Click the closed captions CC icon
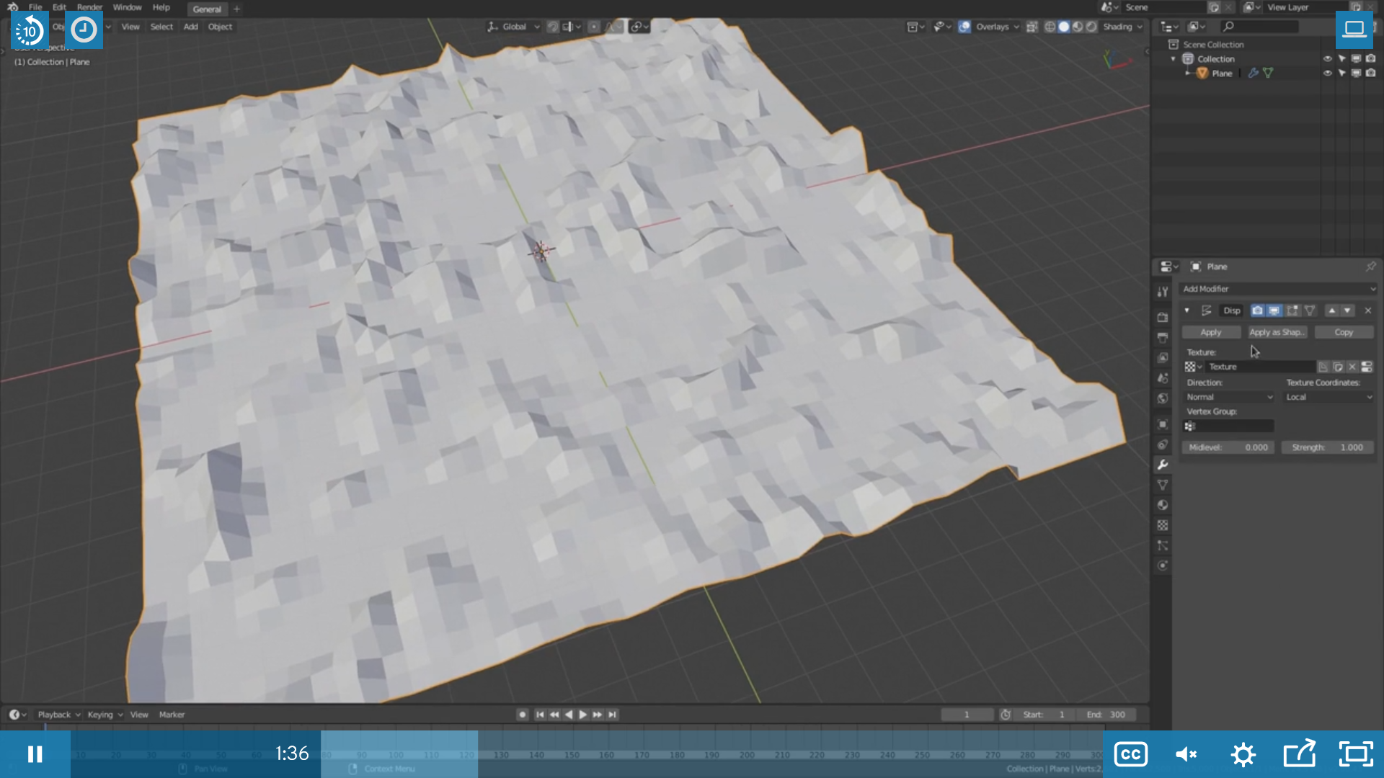Image resolution: width=1384 pixels, height=778 pixels. [x=1130, y=754]
